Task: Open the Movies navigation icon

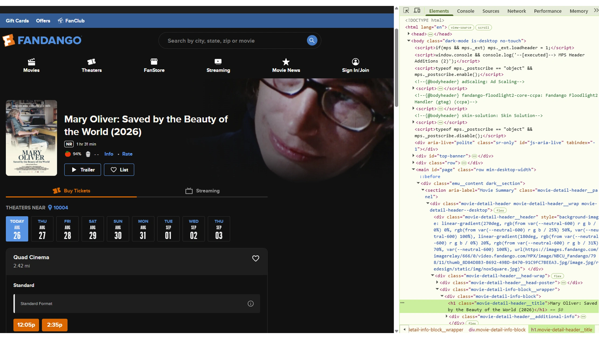Action: [x=31, y=62]
